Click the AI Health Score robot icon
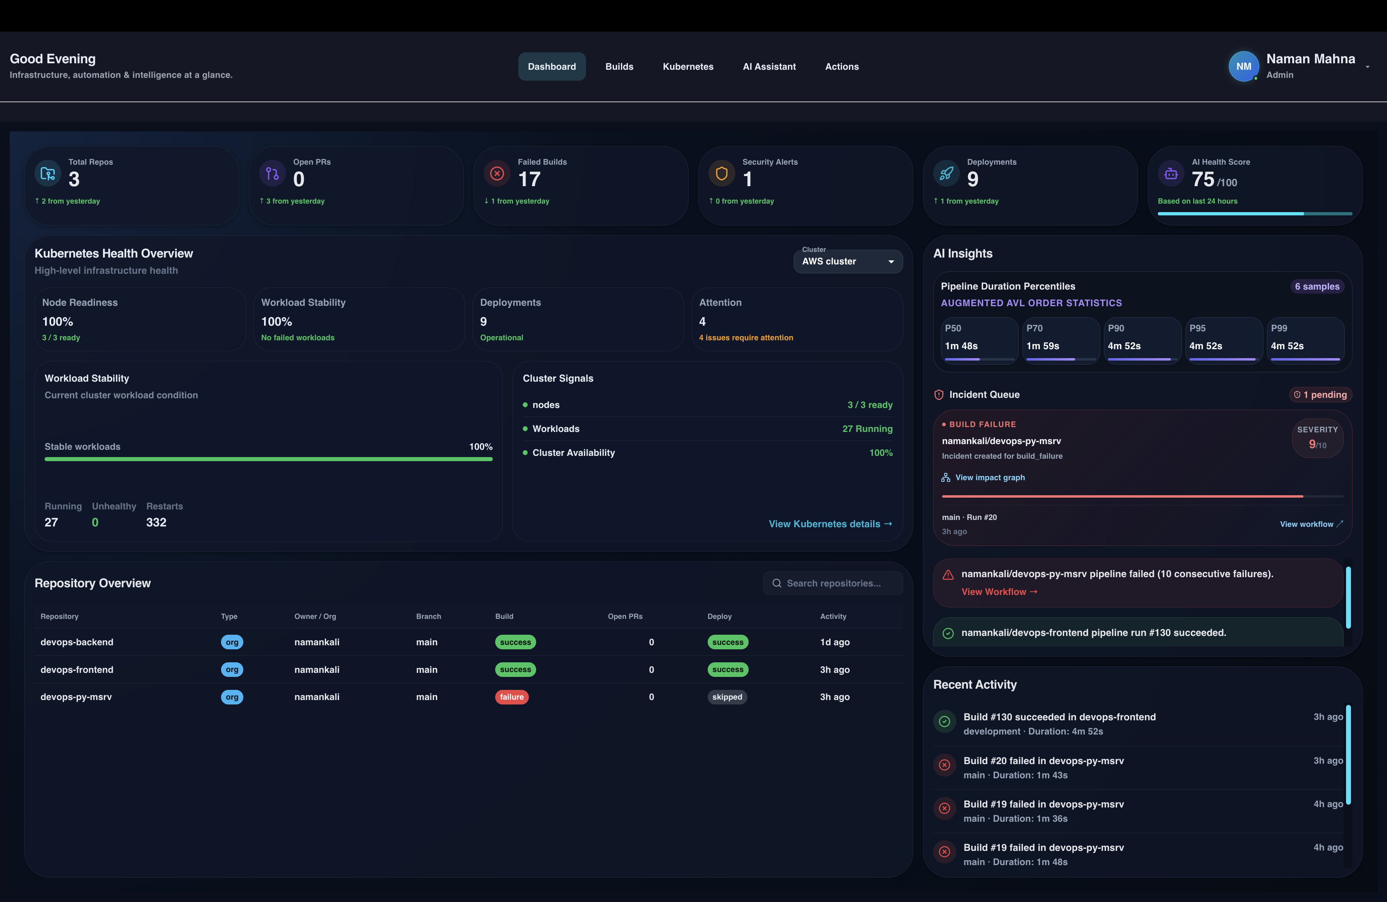The width and height of the screenshot is (1387, 902). point(1171,174)
